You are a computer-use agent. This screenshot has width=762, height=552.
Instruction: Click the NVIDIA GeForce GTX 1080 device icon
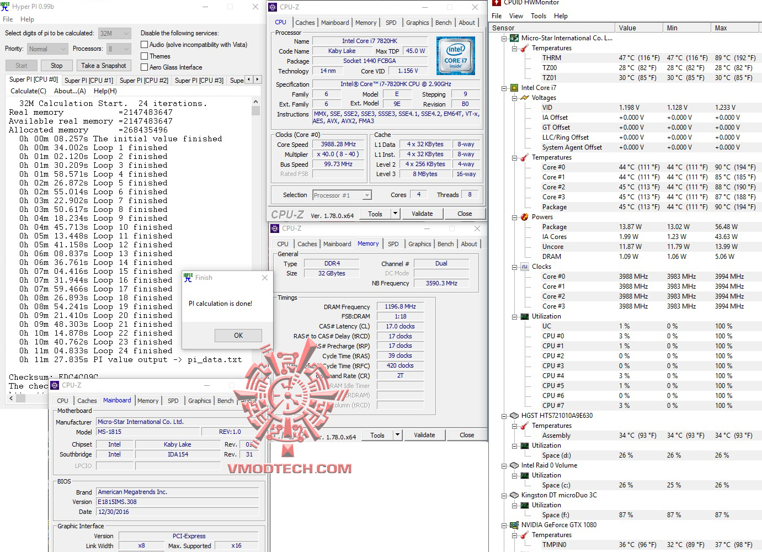pyautogui.click(x=515, y=525)
